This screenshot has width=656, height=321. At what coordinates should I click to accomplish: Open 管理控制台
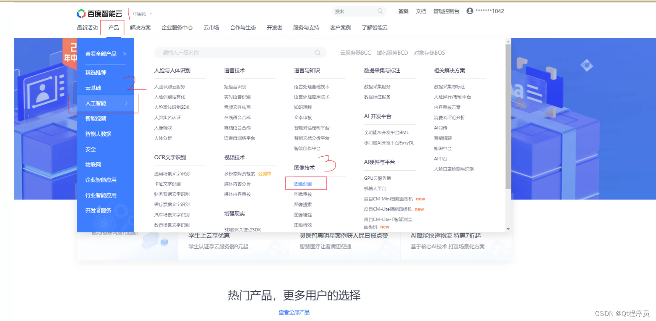click(x=446, y=11)
